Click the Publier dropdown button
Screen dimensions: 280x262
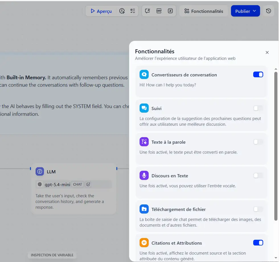(x=245, y=11)
